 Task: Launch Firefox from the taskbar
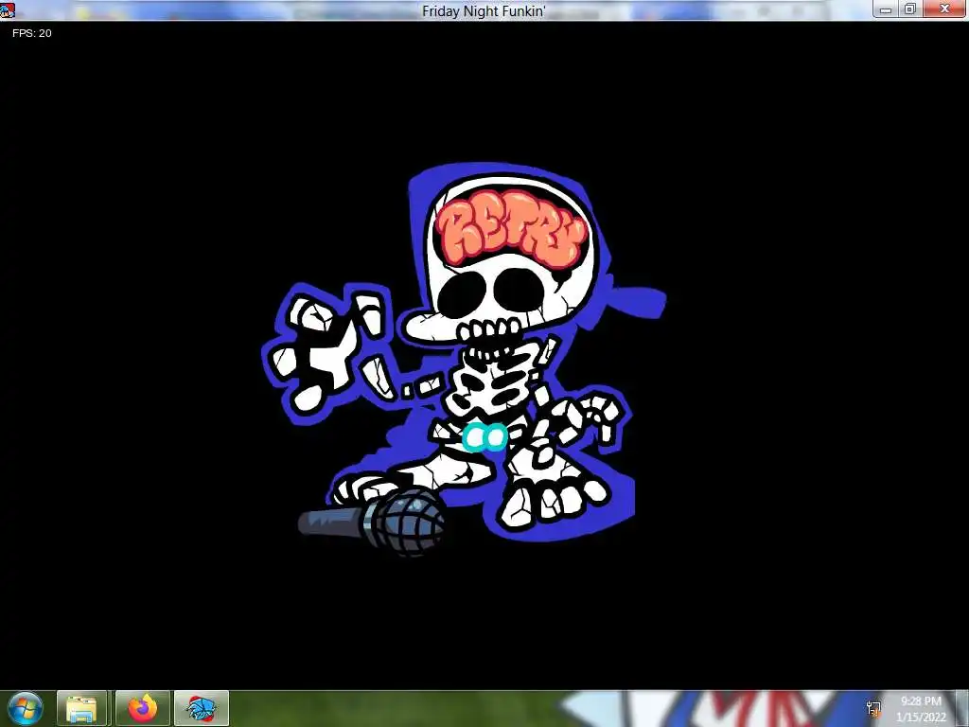coord(143,708)
